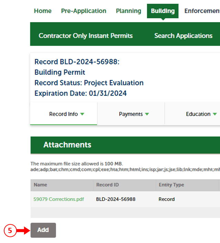220x243 pixels.
Task: Expand the Record Info dropdown
Action: click(x=66, y=114)
